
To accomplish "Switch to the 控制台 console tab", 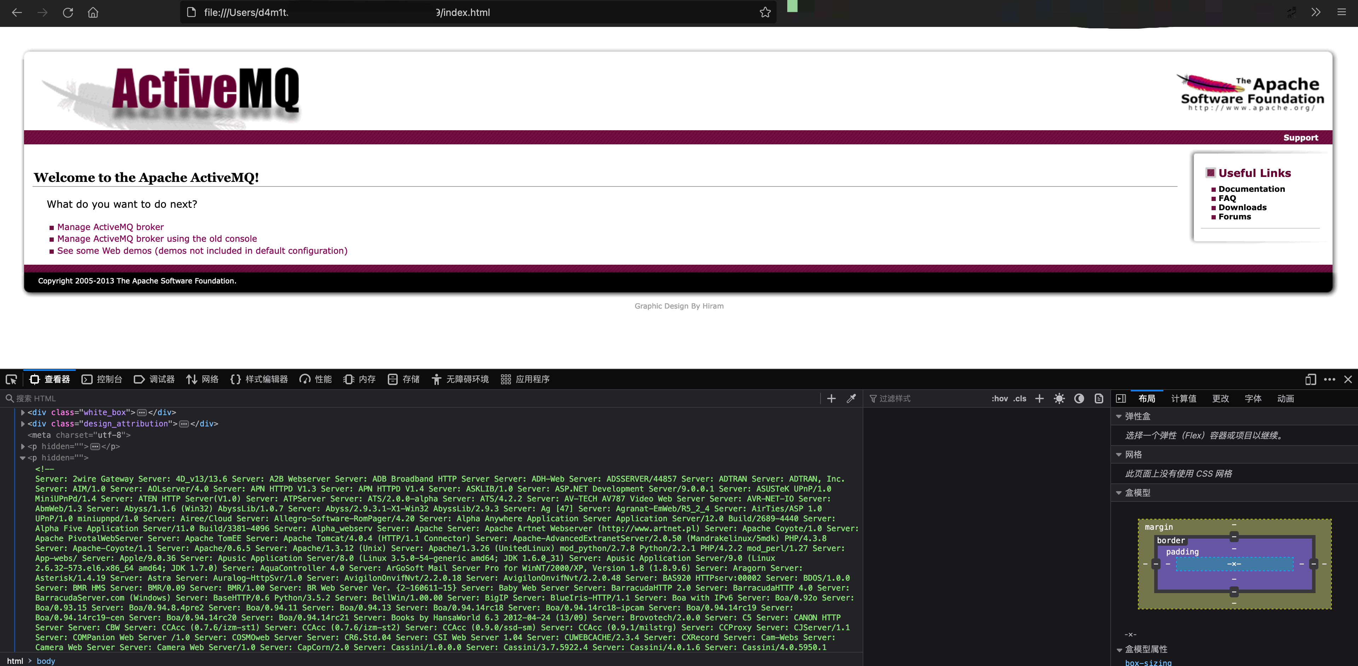I will pyautogui.click(x=102, y=379).
